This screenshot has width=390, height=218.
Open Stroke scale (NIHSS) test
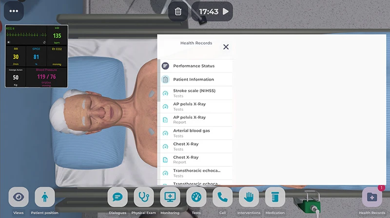(x=195, y=93)
